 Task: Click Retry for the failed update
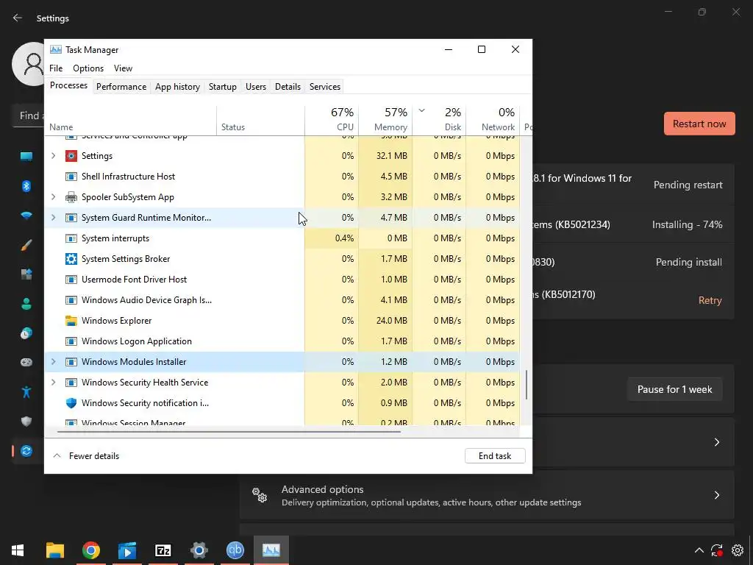[x=710, y=300]
